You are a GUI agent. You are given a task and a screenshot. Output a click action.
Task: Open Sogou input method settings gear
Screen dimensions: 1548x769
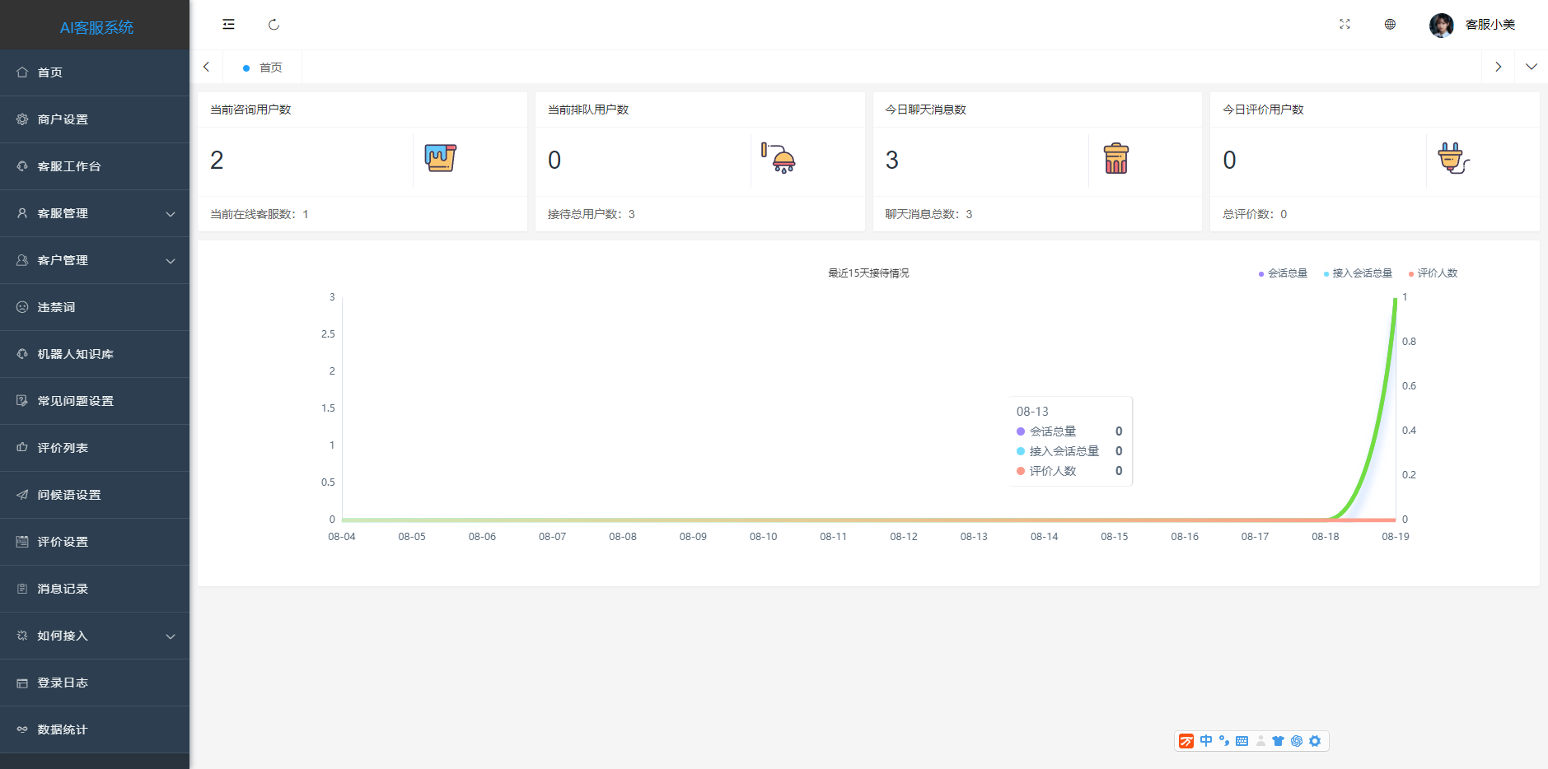(1315, 741)
